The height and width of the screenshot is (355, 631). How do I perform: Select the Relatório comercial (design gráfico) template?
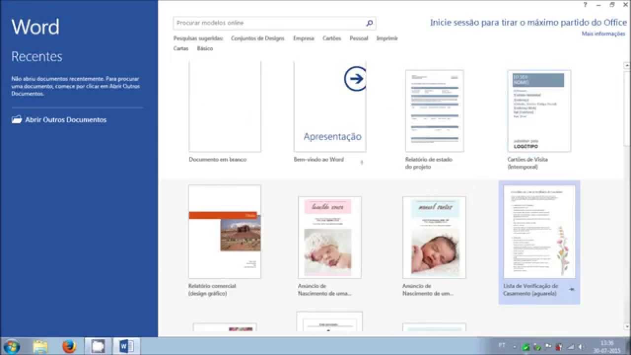(225, 232)
